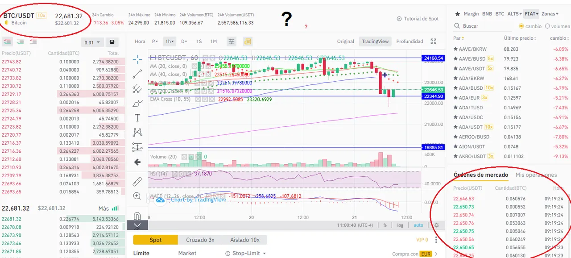Sort market list by Par column
Viewport: 571px width, 258px height.
[x=459, y=38]
